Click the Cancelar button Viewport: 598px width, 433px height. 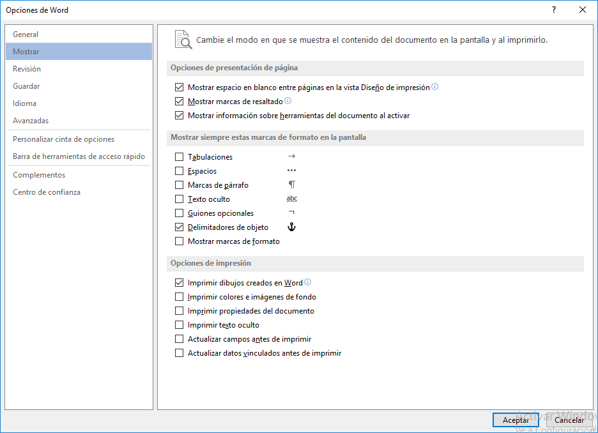pyautogui.click(x=569, y=420)
